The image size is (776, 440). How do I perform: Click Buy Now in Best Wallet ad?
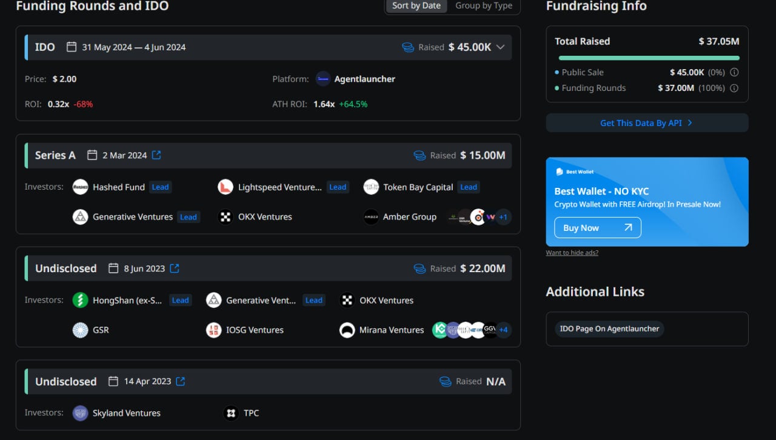[x=598, y=228]
